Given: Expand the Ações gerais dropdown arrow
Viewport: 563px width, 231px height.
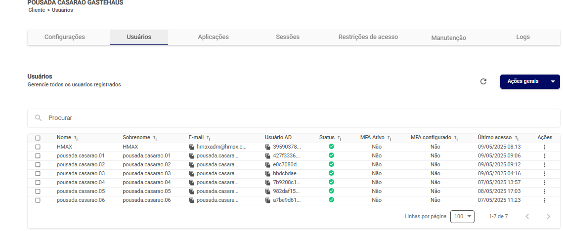Looking at the screenshot, I should point(553,81).
